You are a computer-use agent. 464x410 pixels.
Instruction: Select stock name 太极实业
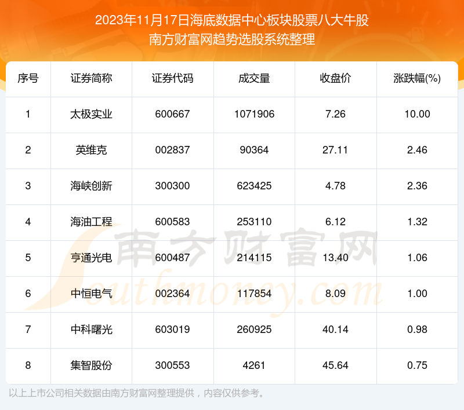[91, 114]
